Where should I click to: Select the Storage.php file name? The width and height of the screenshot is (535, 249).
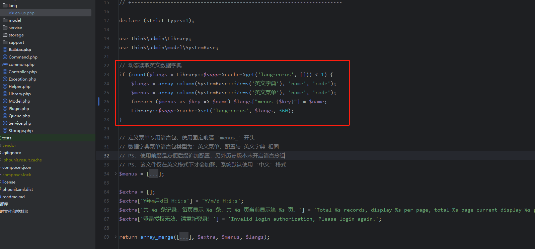(x=21, y=131)
